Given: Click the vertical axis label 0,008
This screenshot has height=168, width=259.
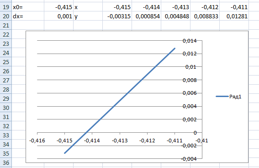Looking at the screenshot, I should pos(190,80).
